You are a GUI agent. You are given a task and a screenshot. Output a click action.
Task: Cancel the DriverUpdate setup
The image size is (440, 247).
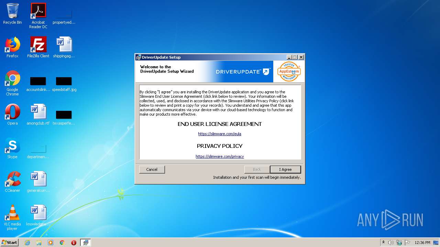point(152,169)
